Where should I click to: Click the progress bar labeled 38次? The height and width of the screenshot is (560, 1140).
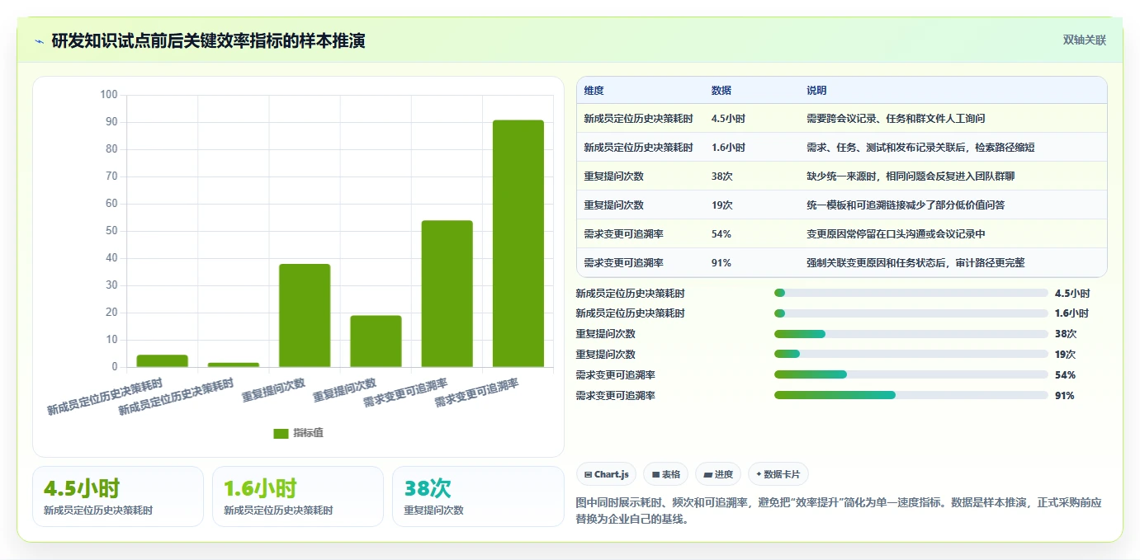[x=911, y=334]
